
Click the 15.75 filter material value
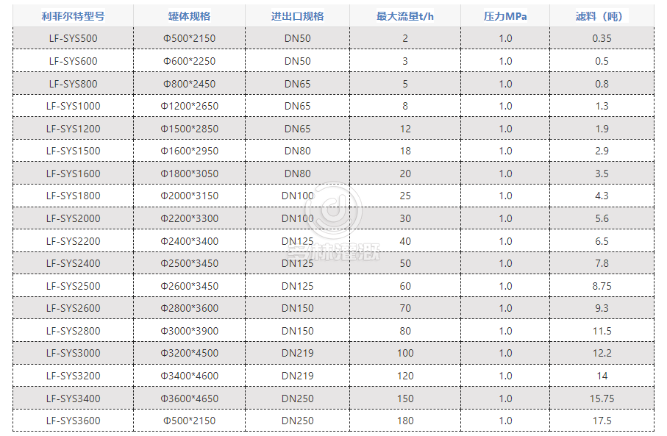602,398
